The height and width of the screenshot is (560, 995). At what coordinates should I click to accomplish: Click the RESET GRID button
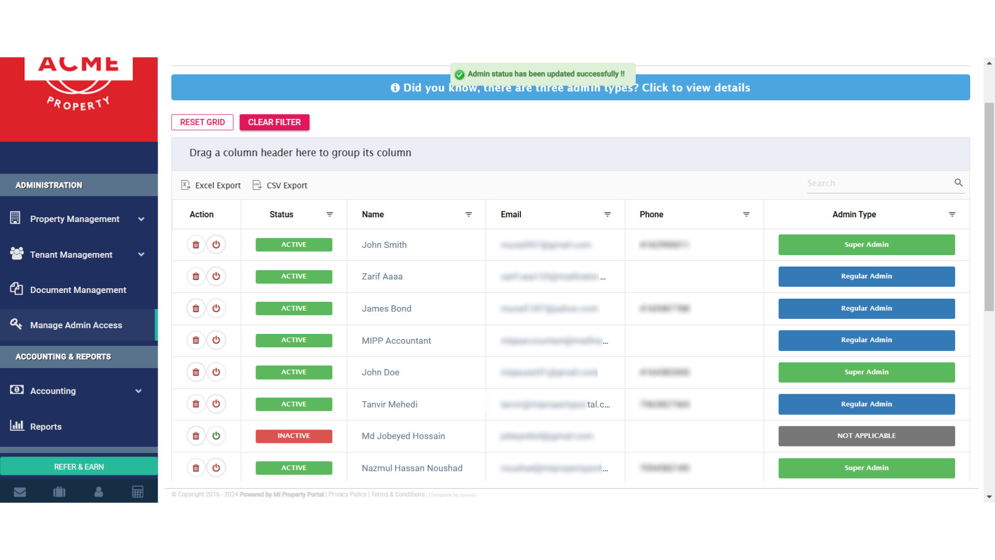(202, 122)
